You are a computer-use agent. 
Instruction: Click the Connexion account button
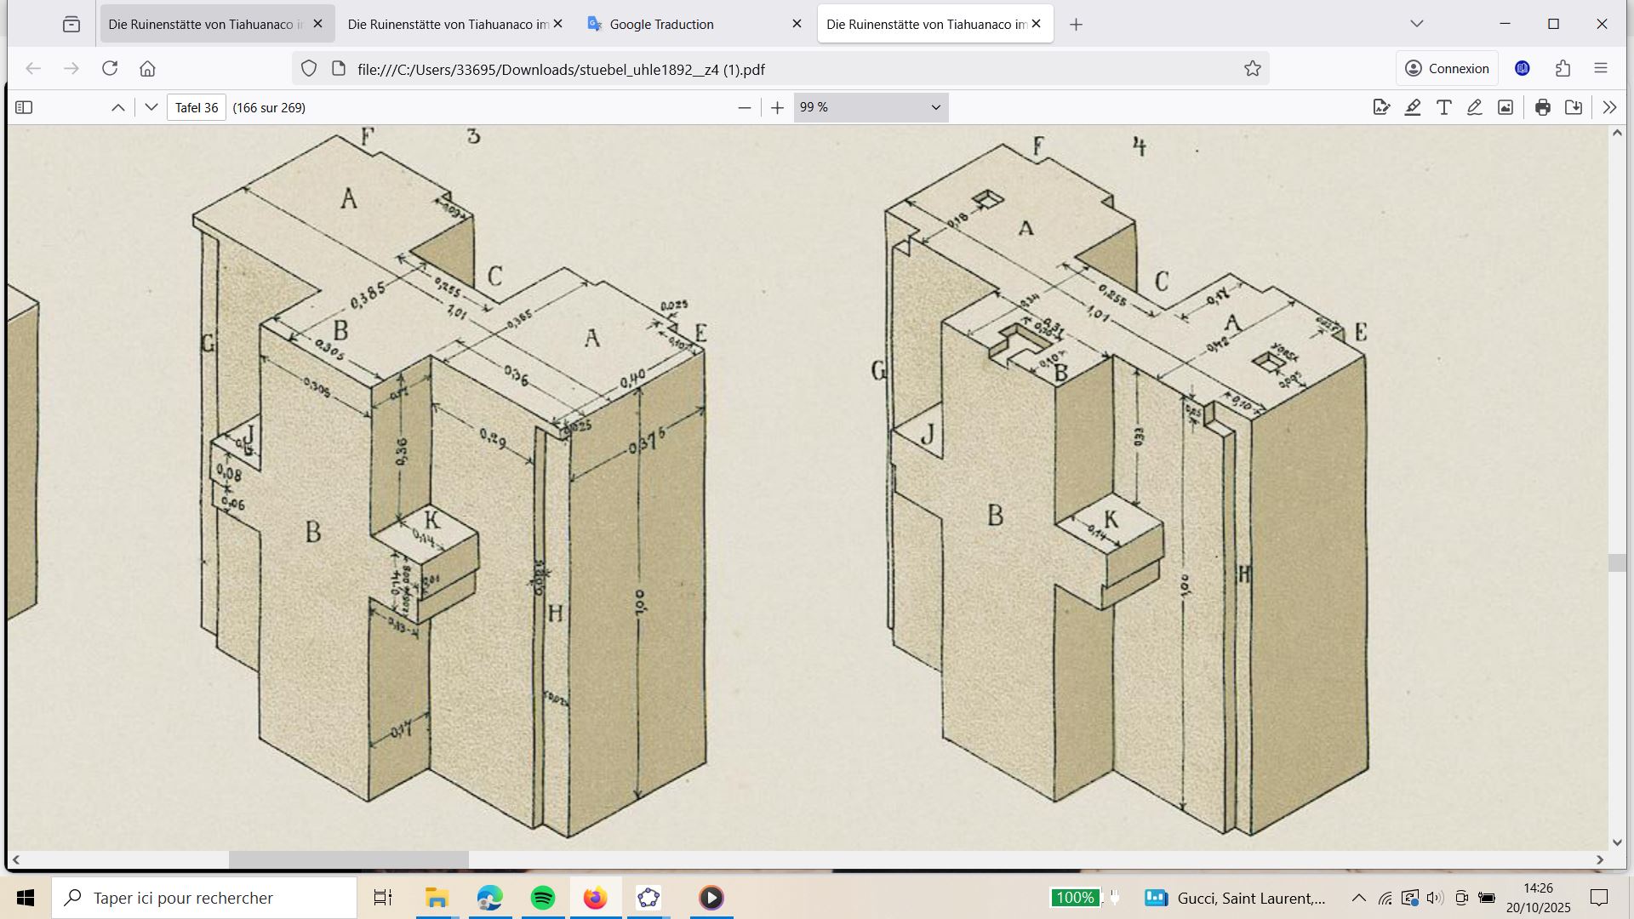(x=1447, y=69)
